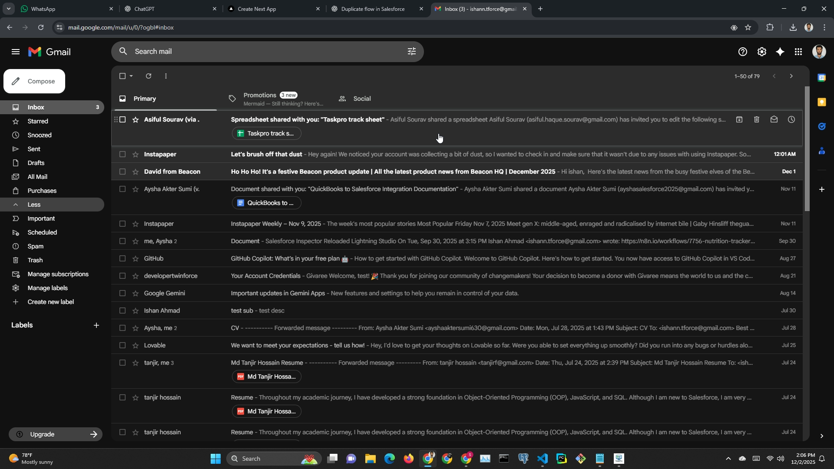Select the Instapaper 'Let's brush off' email checkbox
The width and height of the screenshot is (834, 469).
click(122, 154)
